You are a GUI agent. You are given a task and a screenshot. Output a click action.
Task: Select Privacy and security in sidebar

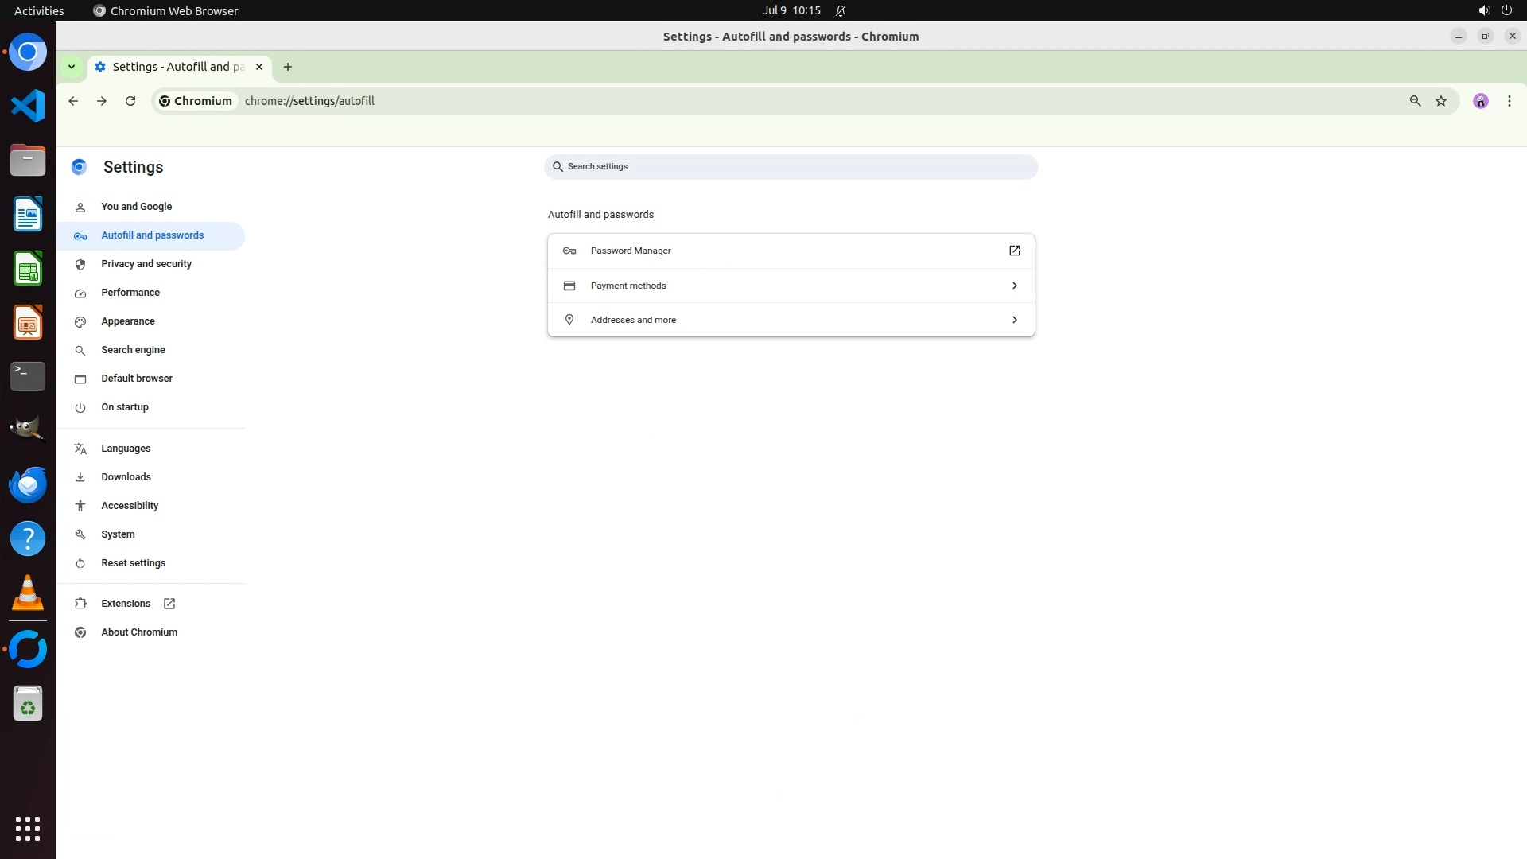(x=146, y=264)
